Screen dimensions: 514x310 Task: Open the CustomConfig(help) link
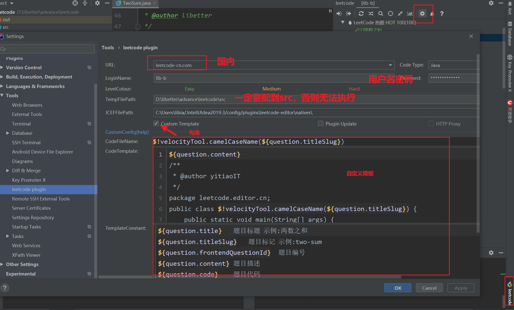pyautogui.click(x=127, y=132)
